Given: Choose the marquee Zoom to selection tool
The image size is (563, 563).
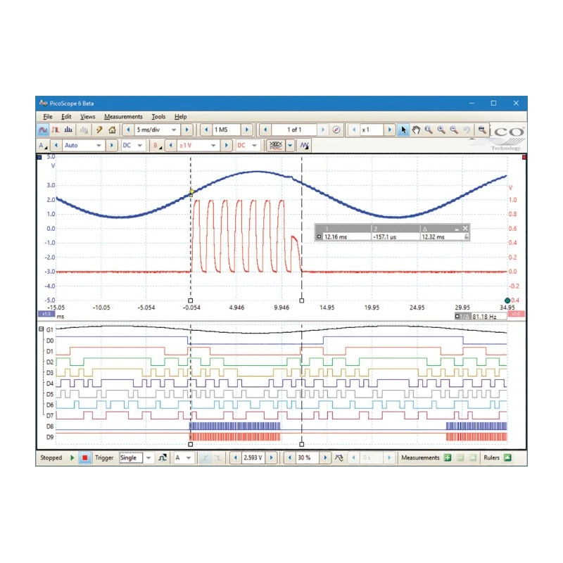Looking at the screenshot, I should click(429, 130).
